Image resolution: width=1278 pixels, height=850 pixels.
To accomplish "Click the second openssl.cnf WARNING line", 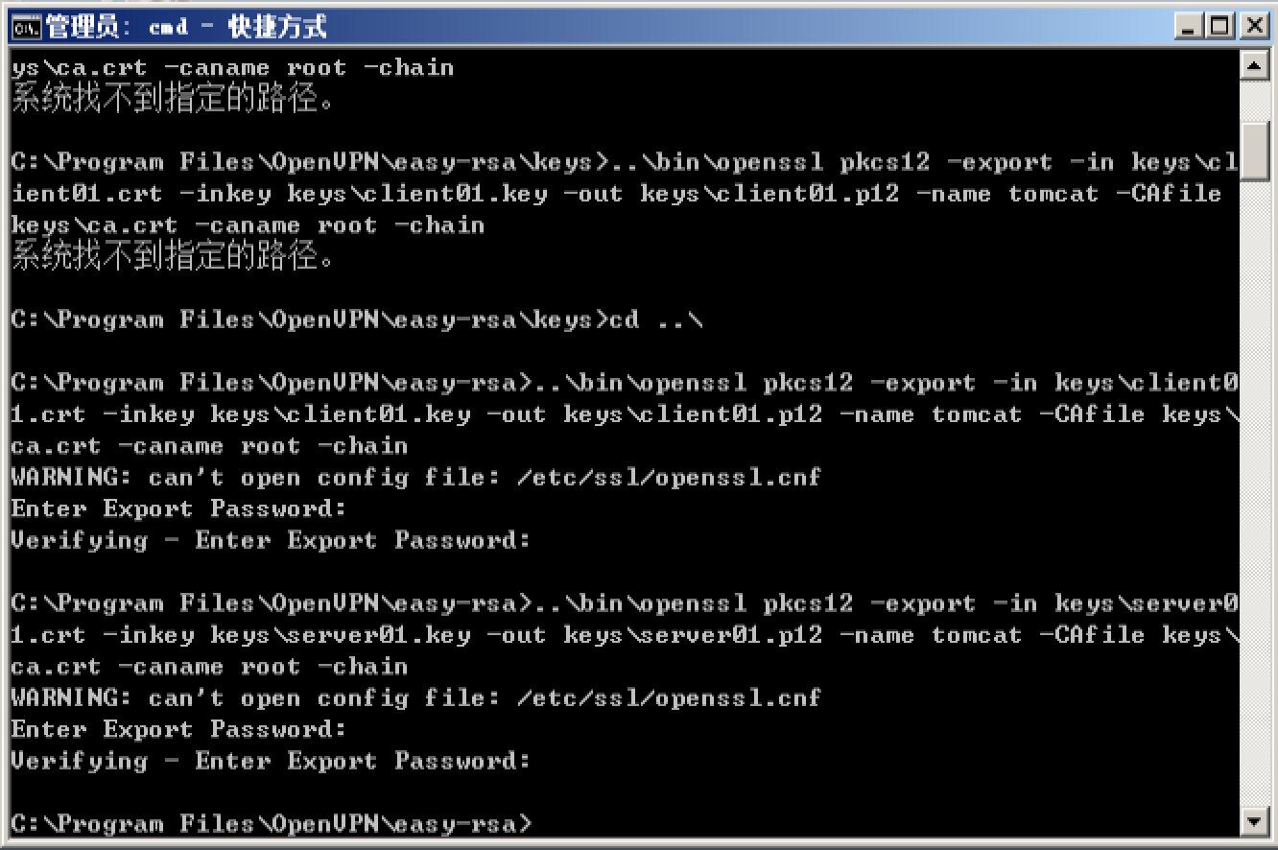I will point(415,698).
